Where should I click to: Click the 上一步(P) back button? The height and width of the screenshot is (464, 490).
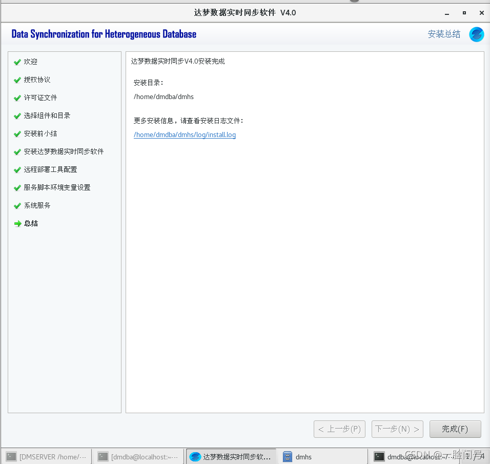(x=339, y=429)
